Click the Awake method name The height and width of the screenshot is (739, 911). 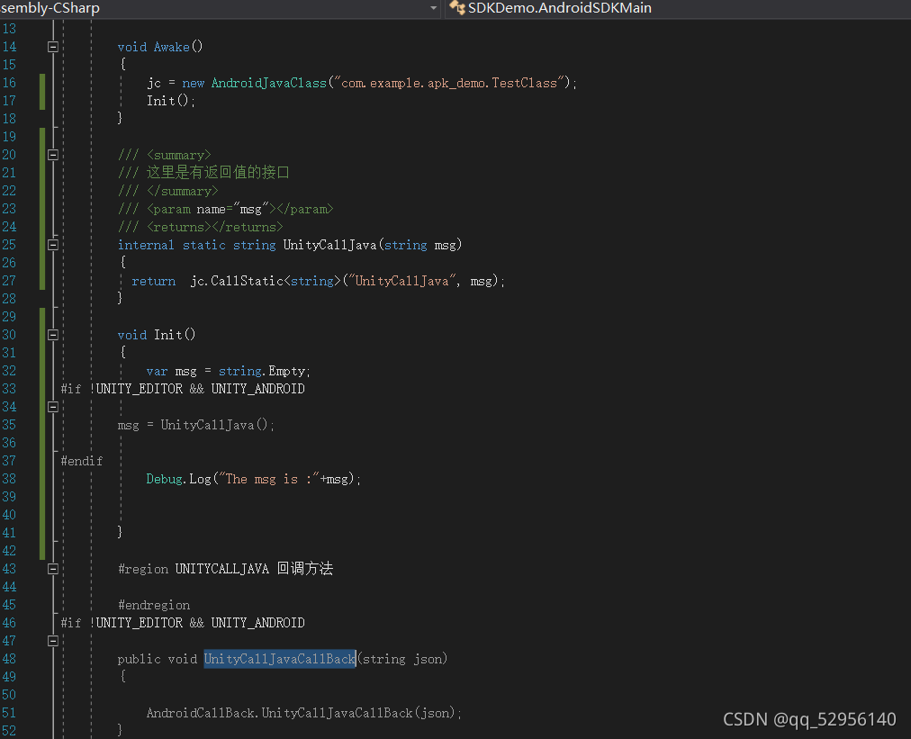pos(171,47)
